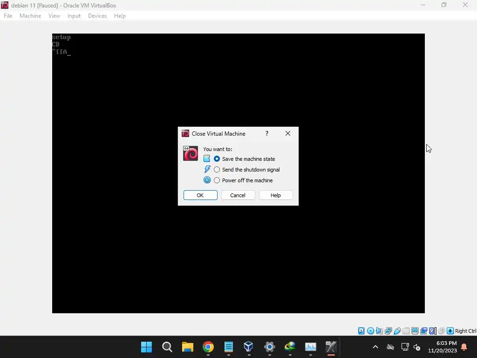
Task: Click the keyboard capture arrow icon
Action: [x=450, y=331]
